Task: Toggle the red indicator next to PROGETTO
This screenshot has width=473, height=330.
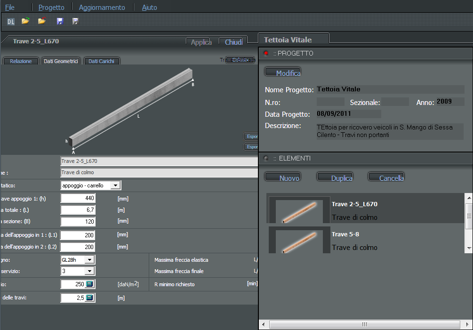Action: tap(266, 53)
